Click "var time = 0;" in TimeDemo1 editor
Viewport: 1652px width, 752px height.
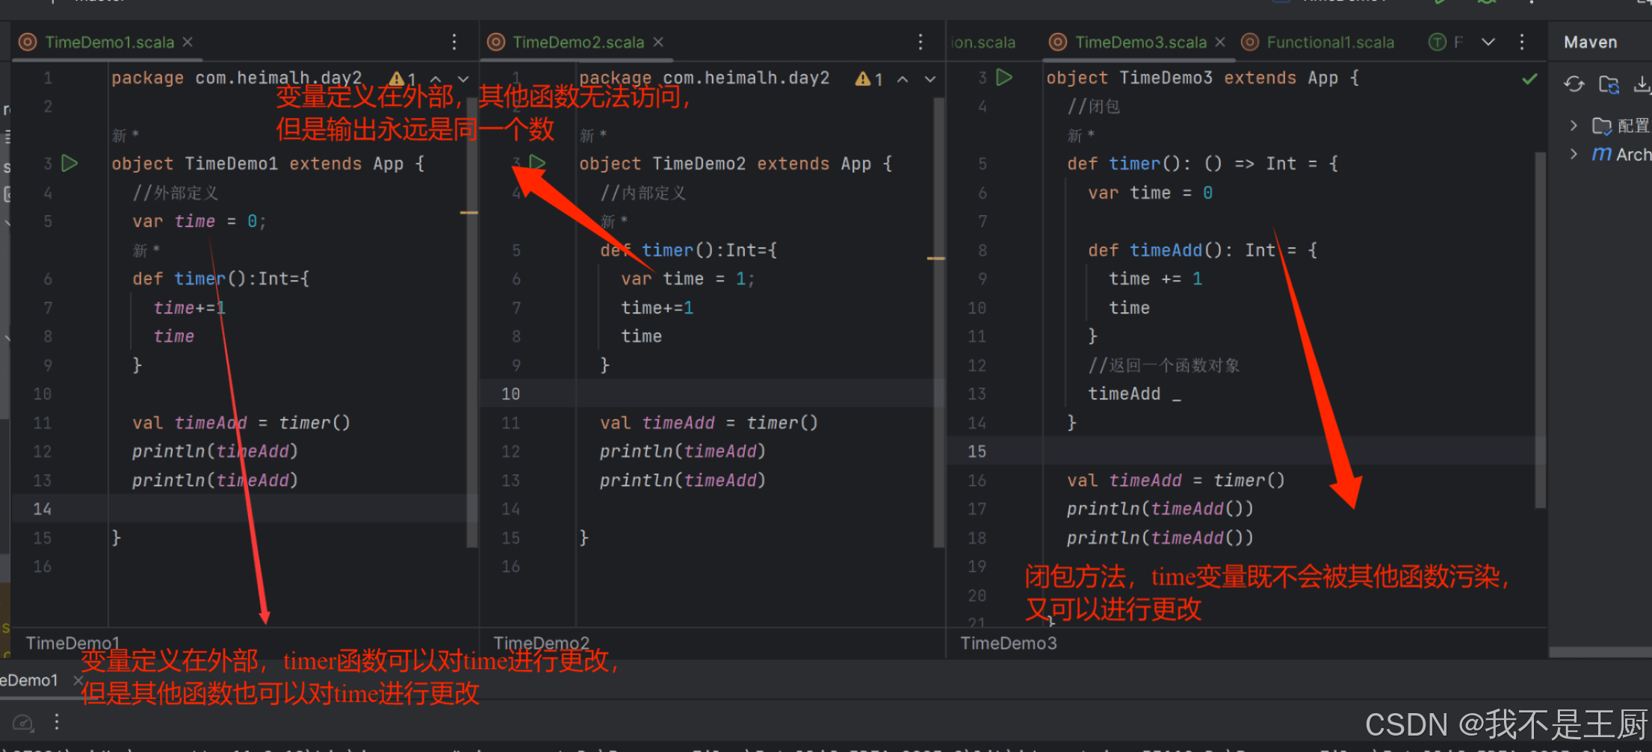(199, 221)
